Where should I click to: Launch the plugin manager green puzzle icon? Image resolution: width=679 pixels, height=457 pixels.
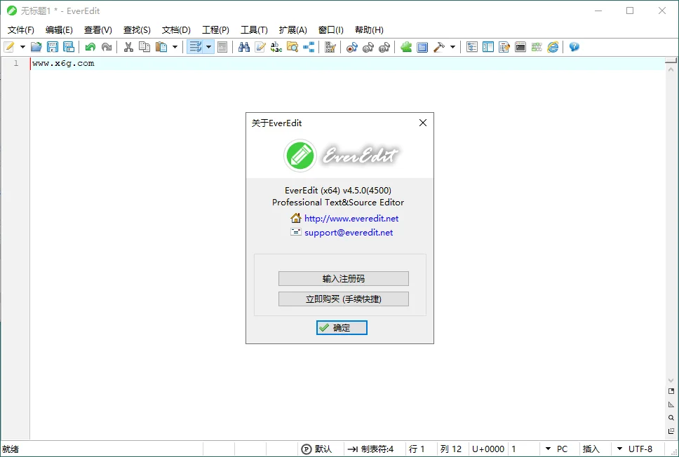coord(405,46)
